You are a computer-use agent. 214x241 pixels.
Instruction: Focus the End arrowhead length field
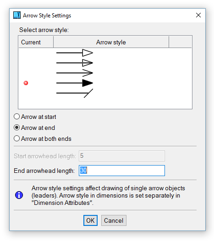point(122,171)
